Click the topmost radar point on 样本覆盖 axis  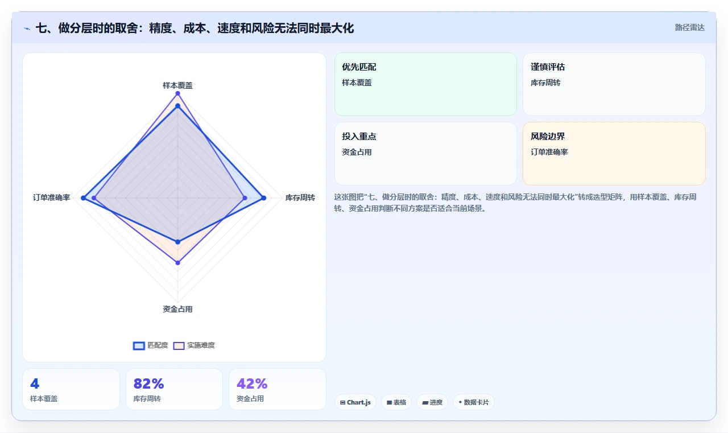click(177, 93)
